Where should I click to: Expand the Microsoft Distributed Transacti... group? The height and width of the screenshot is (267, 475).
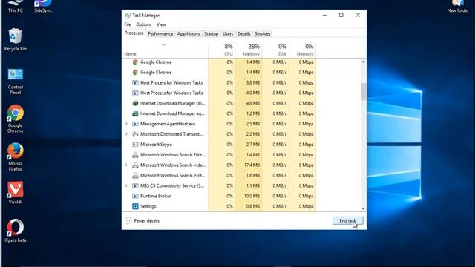tap(126, 134)
